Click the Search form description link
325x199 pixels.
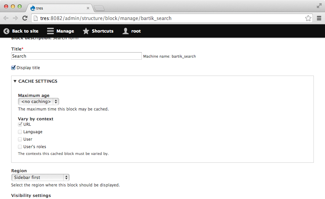(66, 38)
